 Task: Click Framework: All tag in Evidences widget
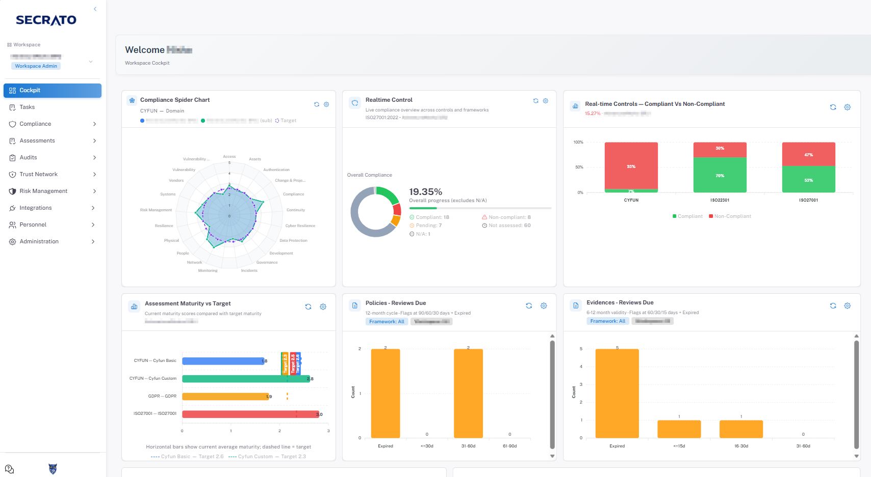click(608, 321)
